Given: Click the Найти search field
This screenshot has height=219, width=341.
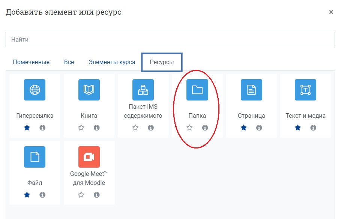Looking at the screenshot, I should point(170,40).
